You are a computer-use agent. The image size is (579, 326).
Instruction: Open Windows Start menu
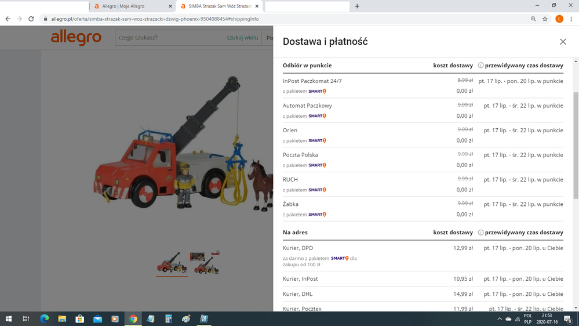click(9, 318)
